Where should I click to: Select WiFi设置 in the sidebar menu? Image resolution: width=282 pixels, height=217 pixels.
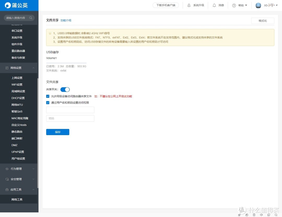pos(17,85)
